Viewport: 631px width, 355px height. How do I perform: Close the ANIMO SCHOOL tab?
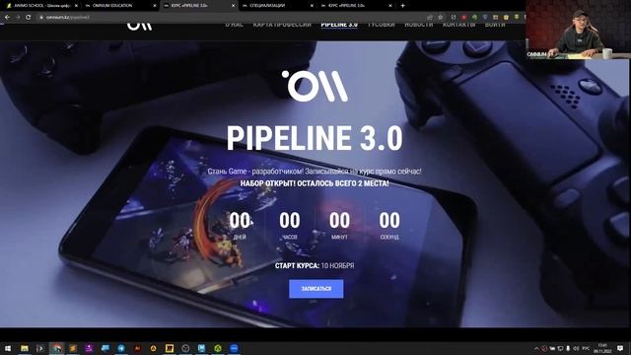(76, 6)
